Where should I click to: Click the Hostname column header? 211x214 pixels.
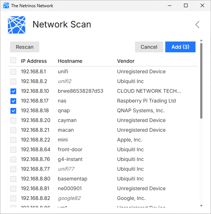70,61
